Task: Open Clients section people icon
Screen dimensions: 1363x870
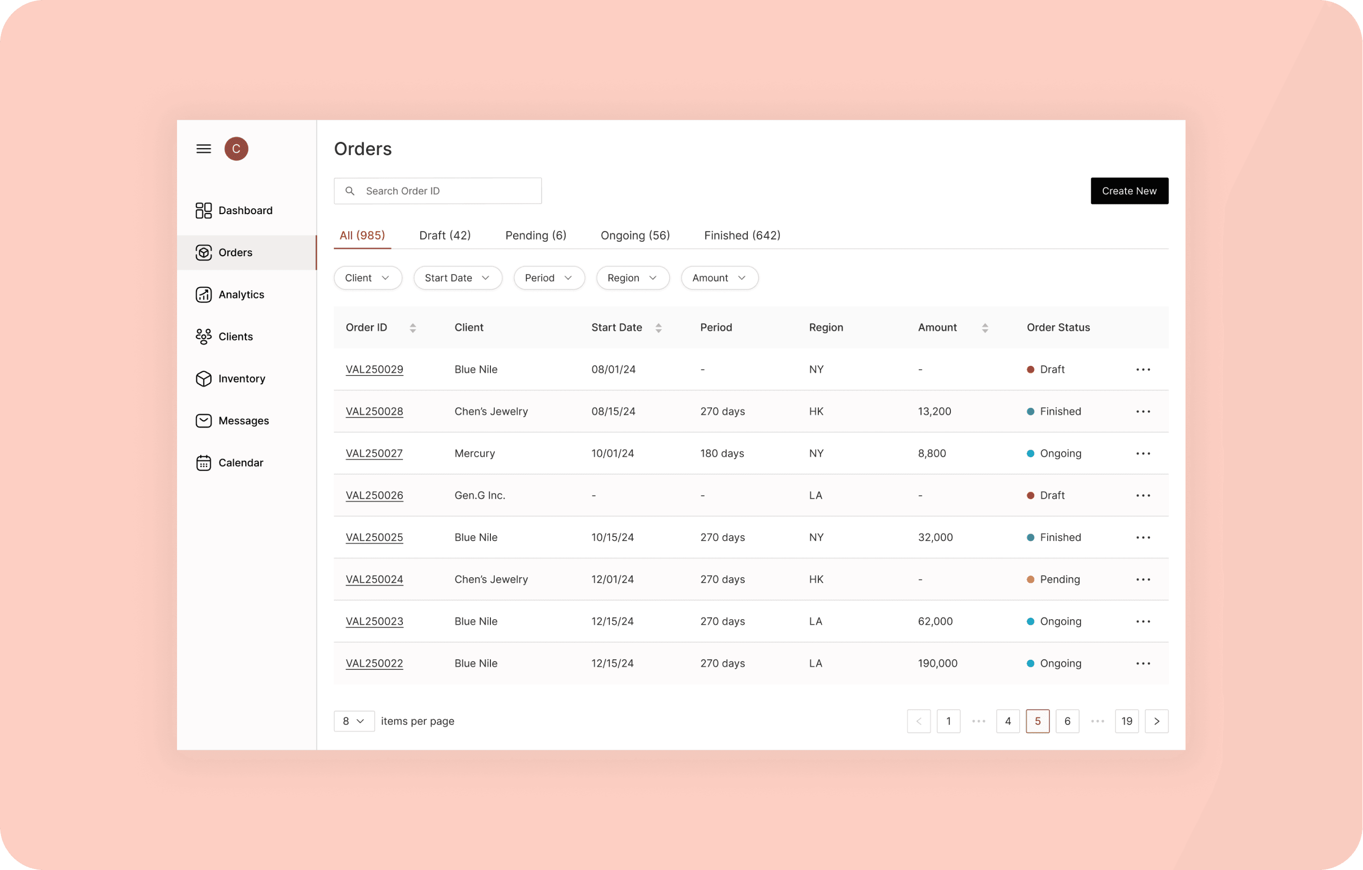Action: (x=204, y=336)
